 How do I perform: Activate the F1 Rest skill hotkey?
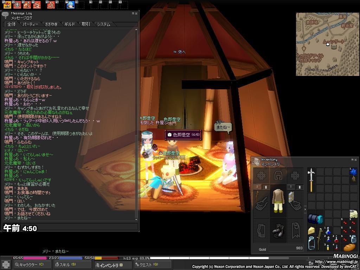point(7,5)
